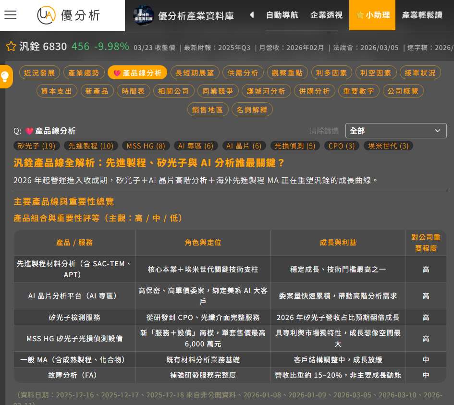Switch to the 企業透視 tab
454x405 pixels.
(x=326, y=15)
